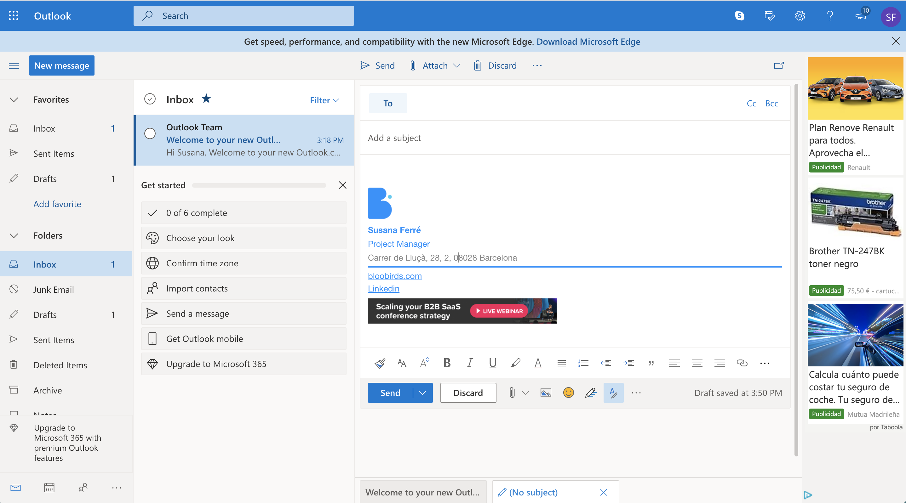The height and width of the screenshot is (503, 906).
Task: Apply italic formatting
Action: click(469, 363)
